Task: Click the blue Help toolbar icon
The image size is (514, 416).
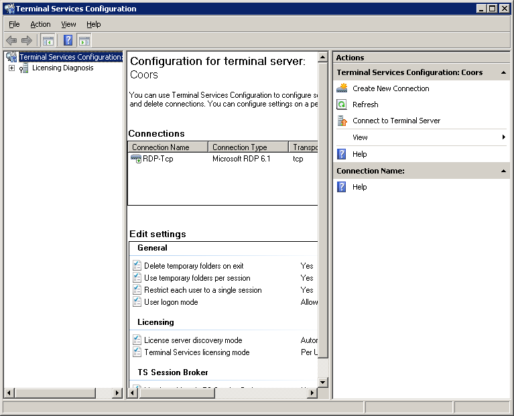Action: click(x=68, y=41)
